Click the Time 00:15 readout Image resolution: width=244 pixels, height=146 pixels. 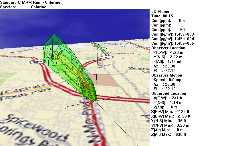tap(162, 16)
